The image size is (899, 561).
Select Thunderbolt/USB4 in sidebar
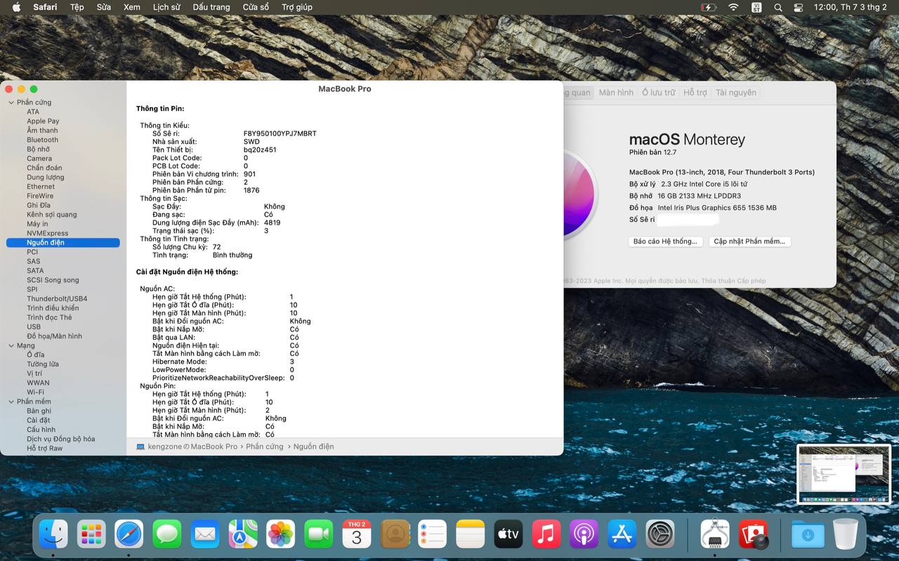pyautogui.click(x=57, y=298)
